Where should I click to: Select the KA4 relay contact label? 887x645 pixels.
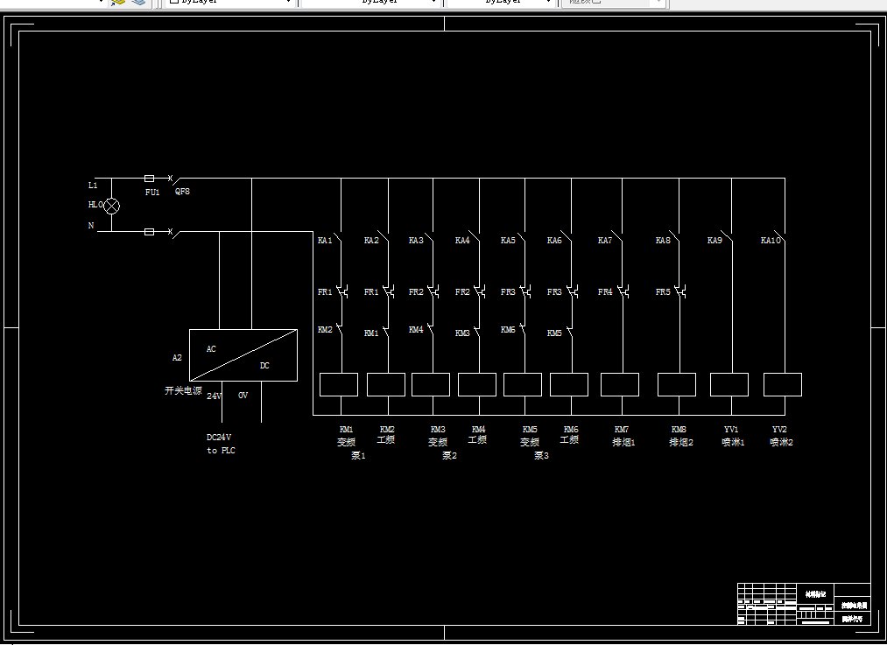click(x=462, y=241)
